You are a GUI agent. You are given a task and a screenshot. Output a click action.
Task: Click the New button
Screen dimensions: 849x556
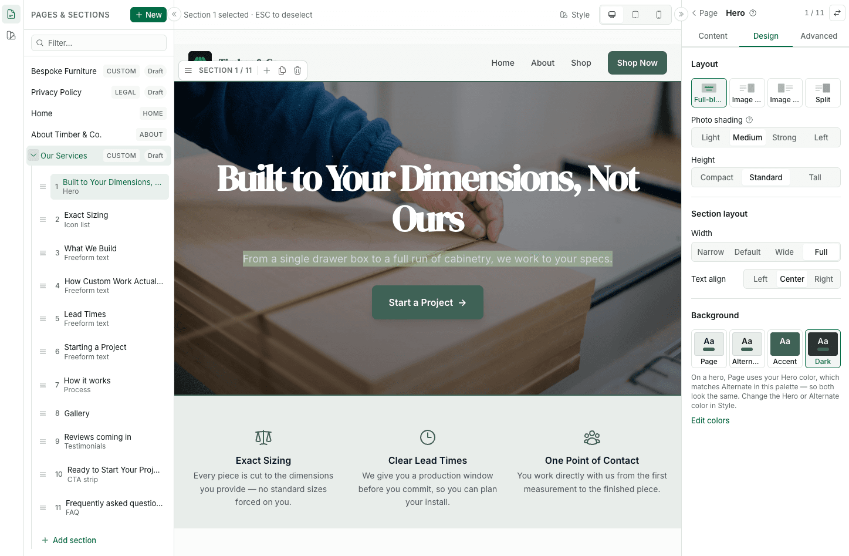[x=148, y=15]
